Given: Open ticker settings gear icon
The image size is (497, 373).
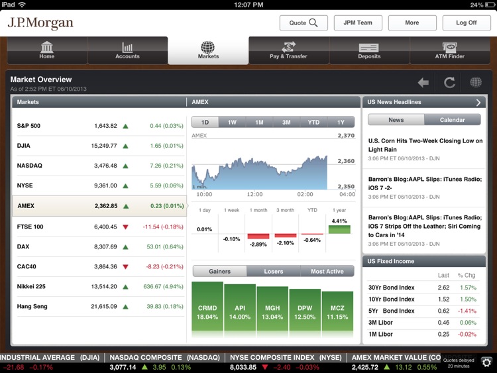Looking at the screenshot, I should point(486,362).
